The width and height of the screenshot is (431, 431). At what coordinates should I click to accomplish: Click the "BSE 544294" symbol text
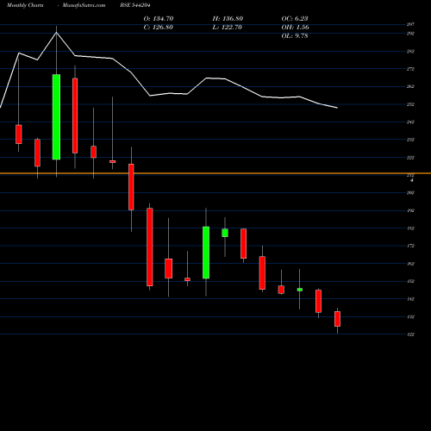[x=135, y=5]
